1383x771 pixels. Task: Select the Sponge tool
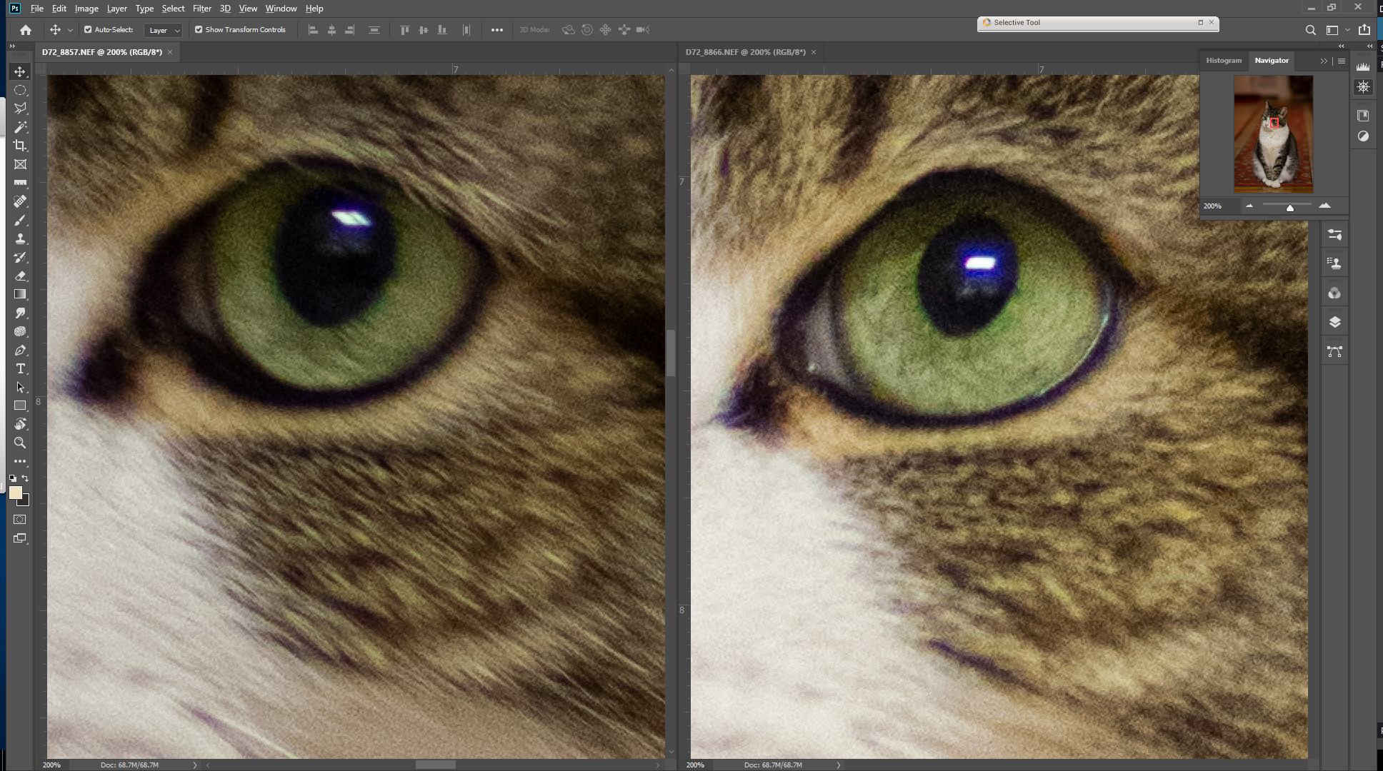click(x=20, y=331)
